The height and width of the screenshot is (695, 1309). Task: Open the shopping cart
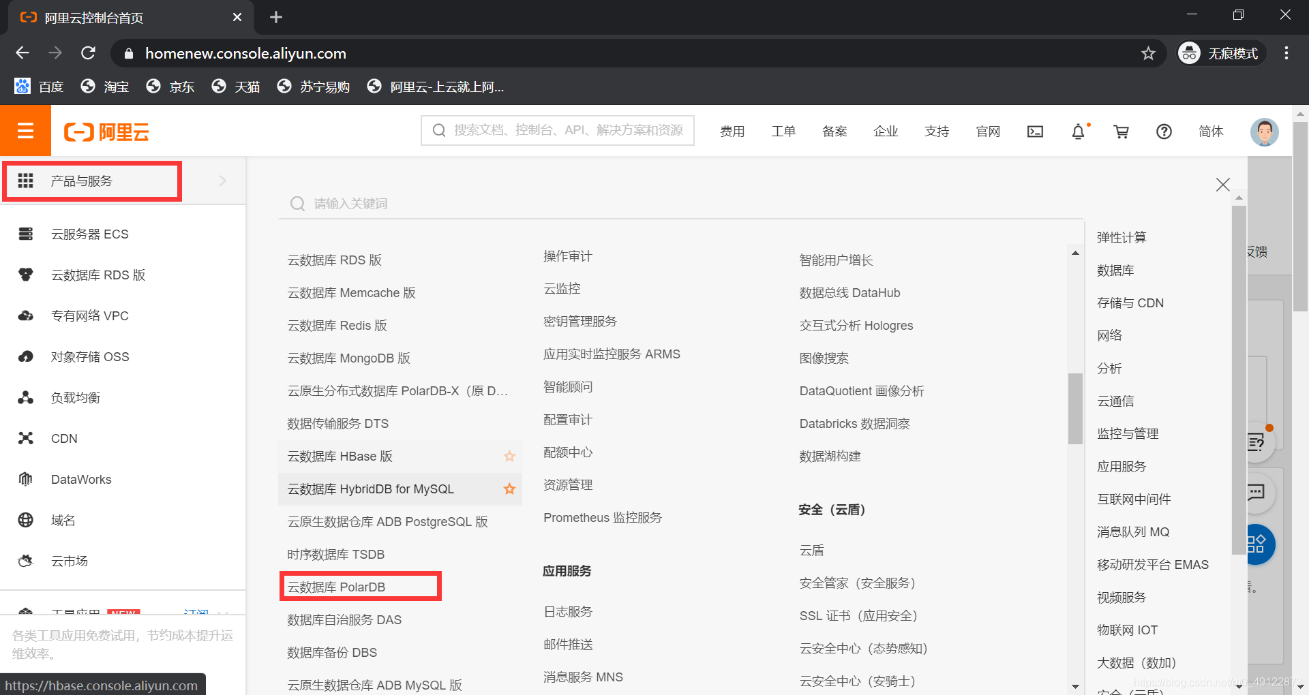1121,132
